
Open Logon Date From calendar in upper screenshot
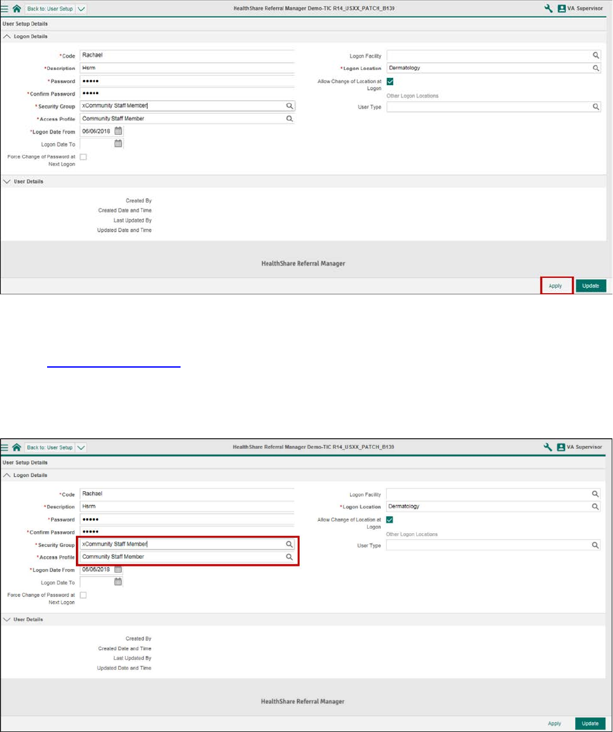[118, 131]
